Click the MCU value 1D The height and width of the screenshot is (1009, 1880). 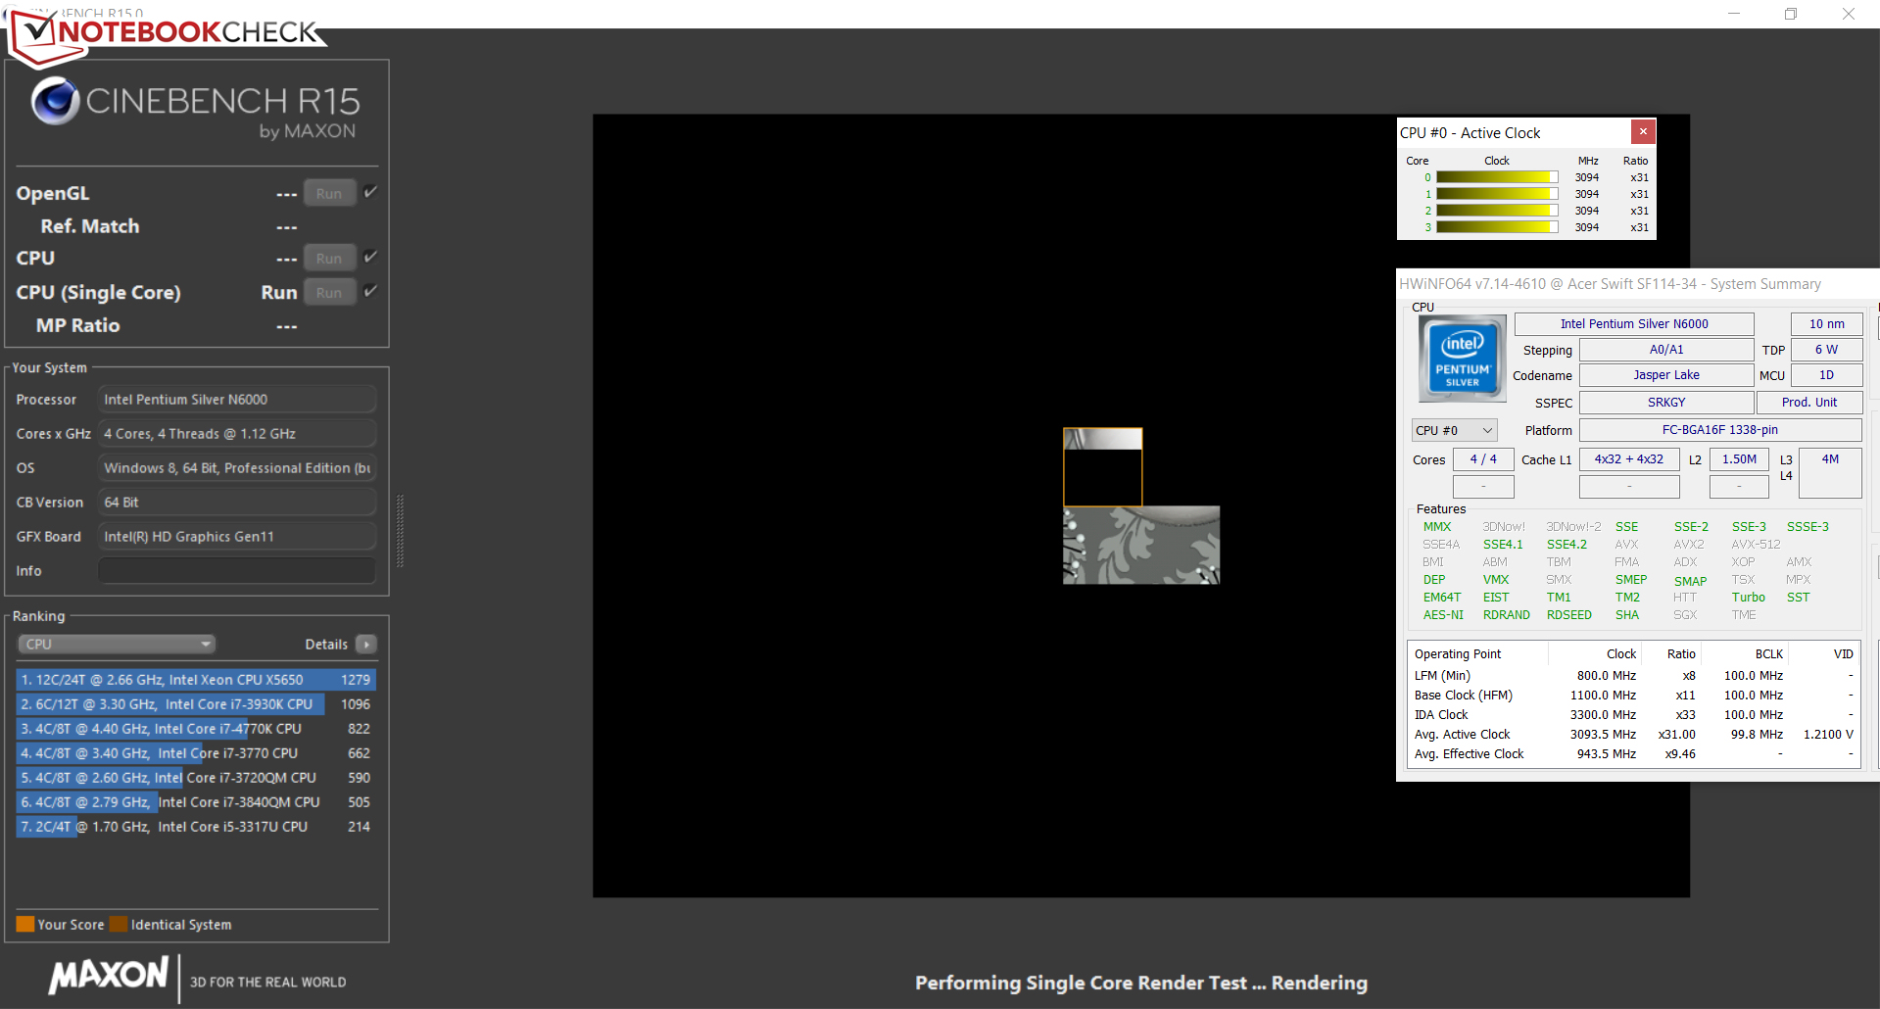pyautogui.click(x=1826, y=375)
